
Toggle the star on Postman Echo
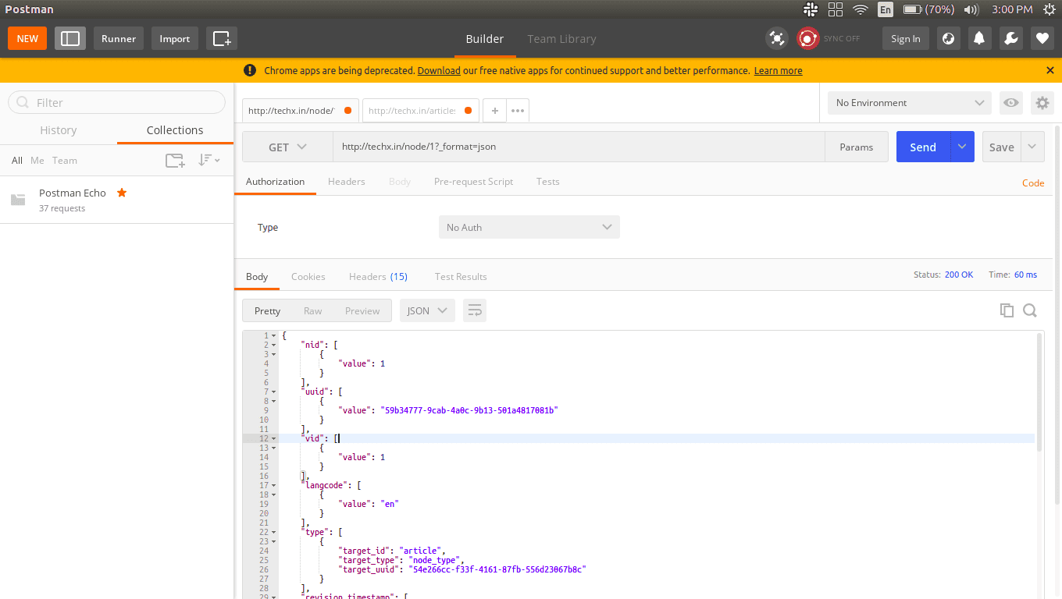click(x=122, y=193)
